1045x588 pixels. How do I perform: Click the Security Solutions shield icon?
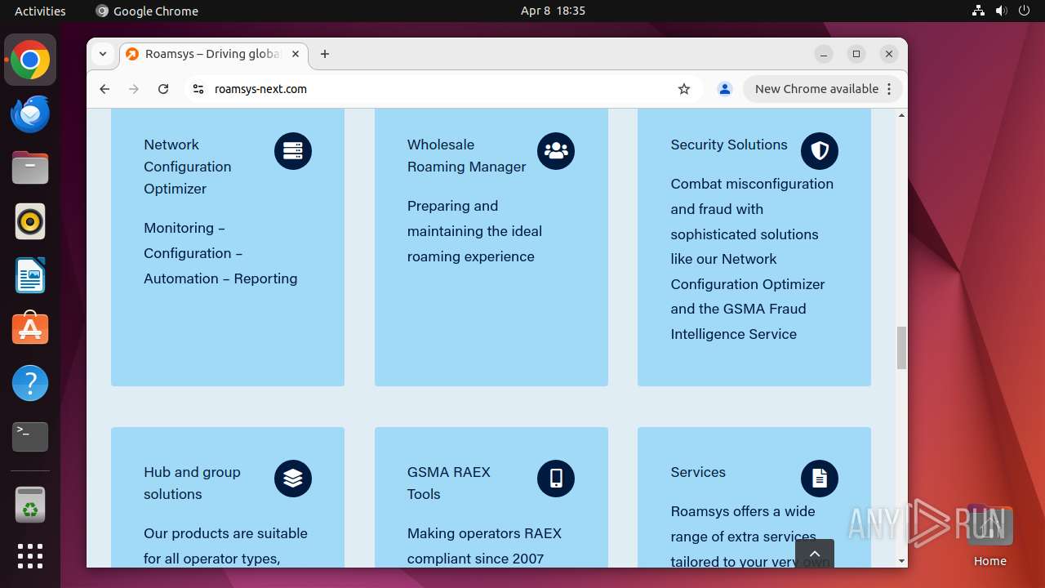[x=820, y=151]
